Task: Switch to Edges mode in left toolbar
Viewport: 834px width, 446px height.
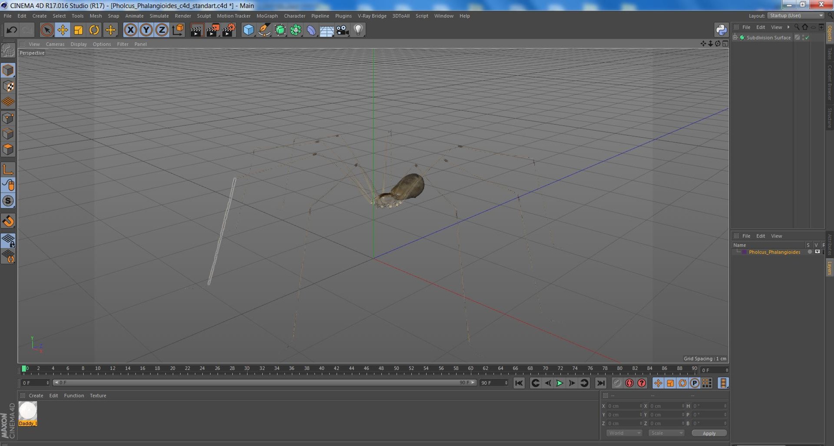Action: coord(8,134)
